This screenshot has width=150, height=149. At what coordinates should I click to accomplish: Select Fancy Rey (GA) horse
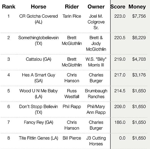pyautogui.click(x=38, y=122)
